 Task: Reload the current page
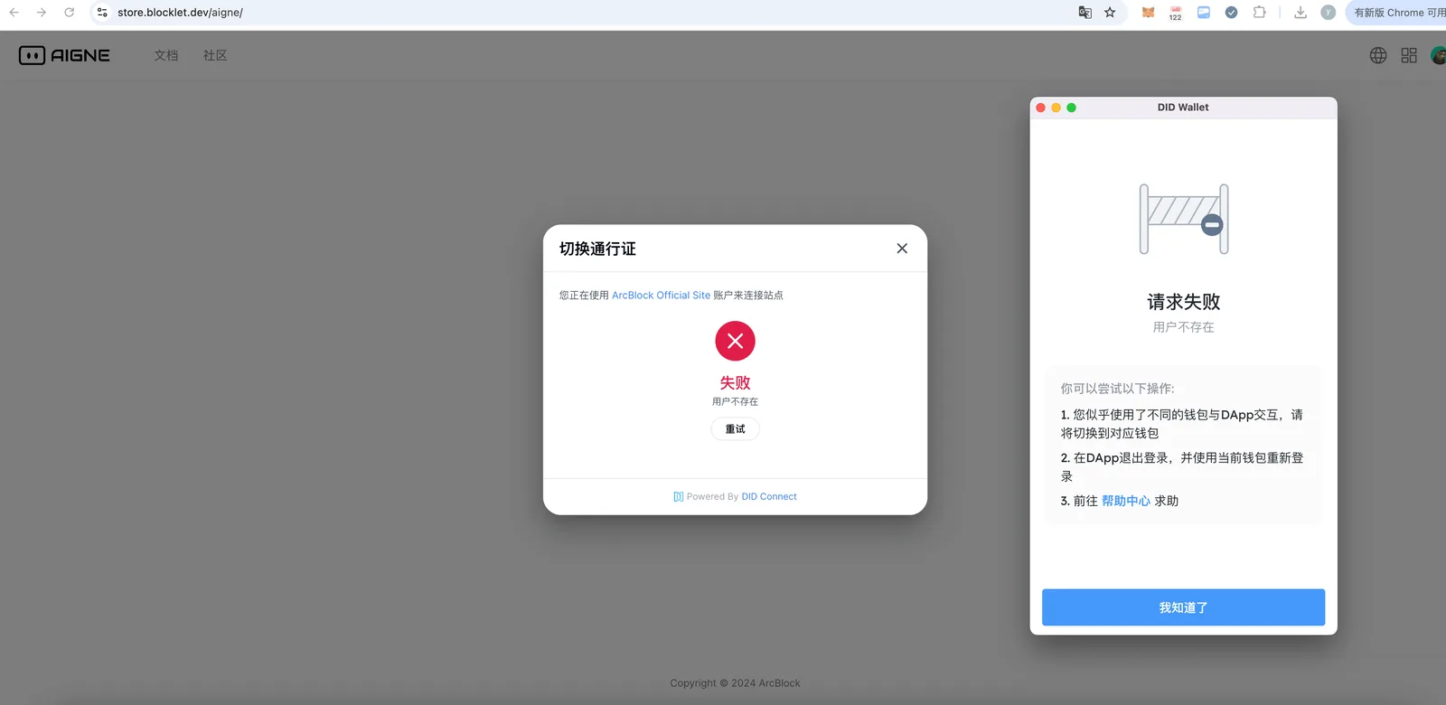(x=70, y=13)
